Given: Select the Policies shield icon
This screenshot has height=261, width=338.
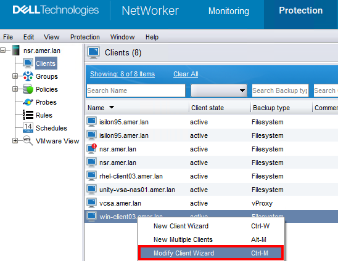Looking at the screenshot, I should click(x=28, y=89).
